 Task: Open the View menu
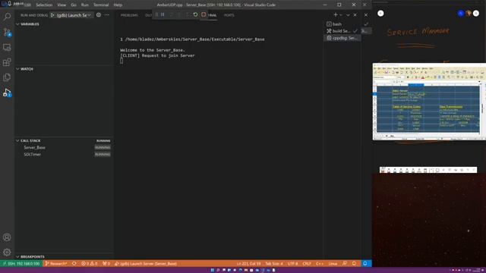tap(62, 5)
